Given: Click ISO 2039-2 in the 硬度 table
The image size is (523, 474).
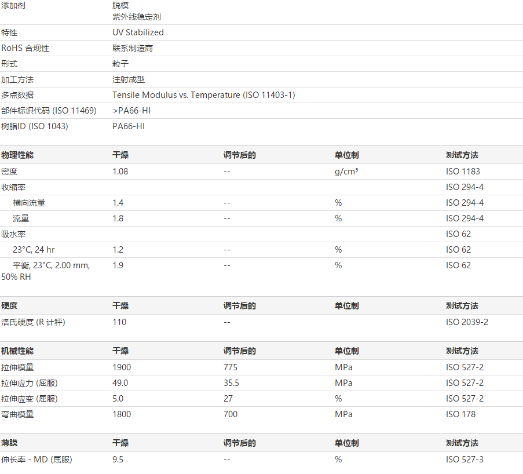Looking at the screenshot, I should point(467,322).
